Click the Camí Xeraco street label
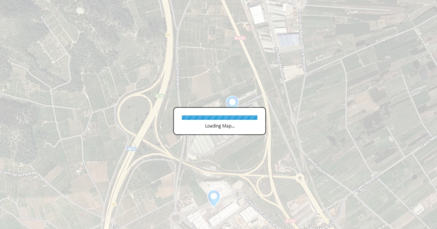Image resolution: width=437 pixels, height=229 pixels. tap(178, 77)
